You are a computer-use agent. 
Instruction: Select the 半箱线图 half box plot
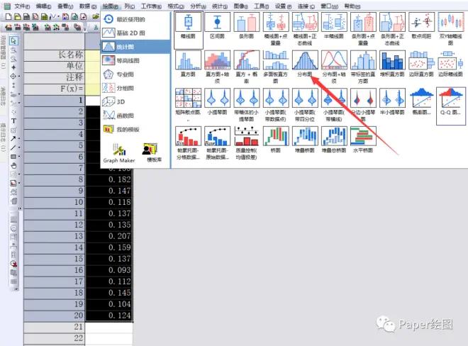334,26
